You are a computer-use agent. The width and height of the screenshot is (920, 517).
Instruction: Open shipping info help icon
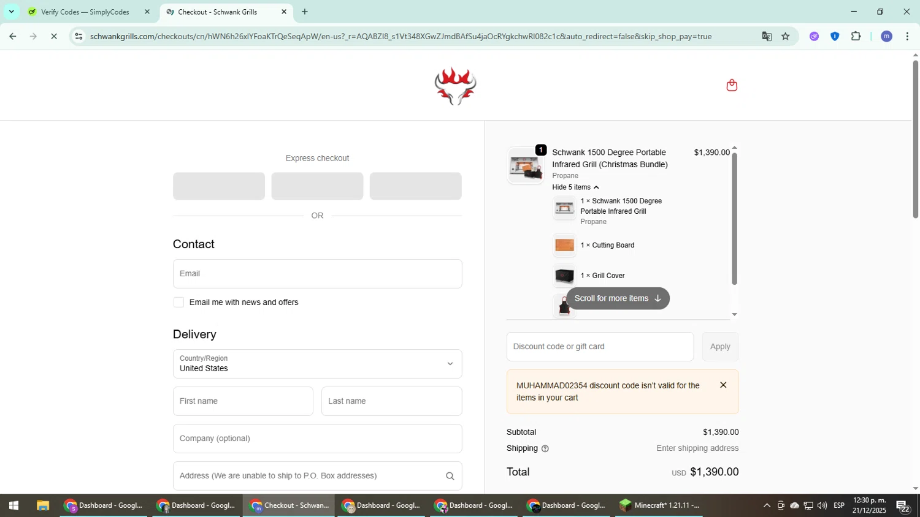pos(545,448)
